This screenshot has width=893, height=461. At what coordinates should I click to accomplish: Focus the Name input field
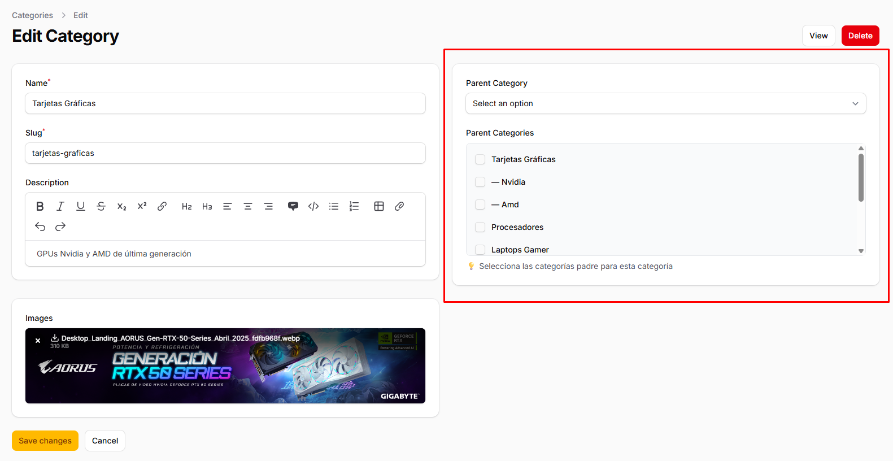[225, 103]
